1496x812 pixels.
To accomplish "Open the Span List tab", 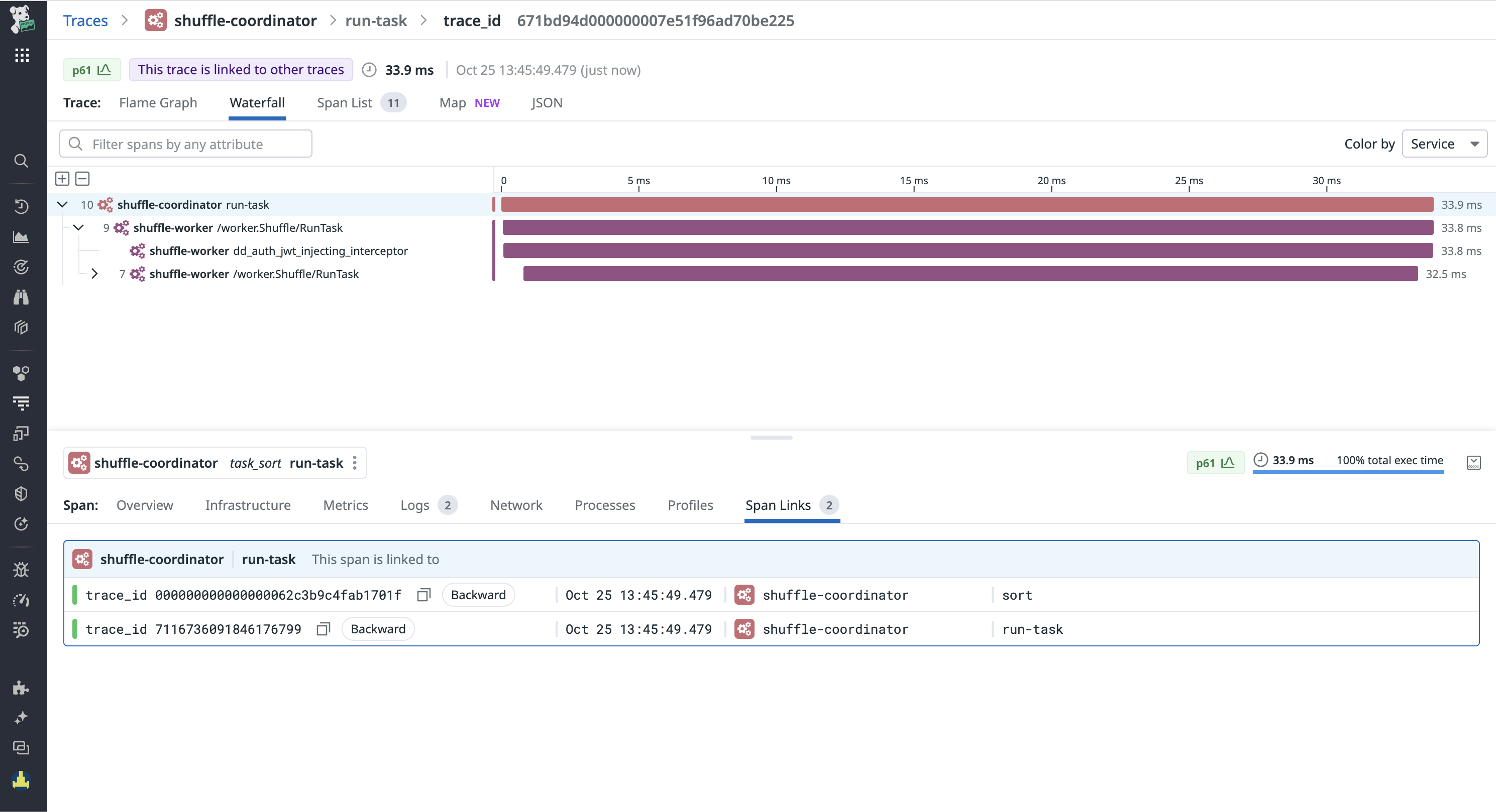I will (361, 103).
